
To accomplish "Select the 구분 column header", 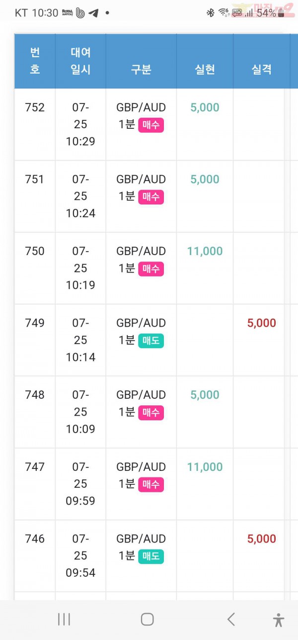I will (x=141, y=70).
